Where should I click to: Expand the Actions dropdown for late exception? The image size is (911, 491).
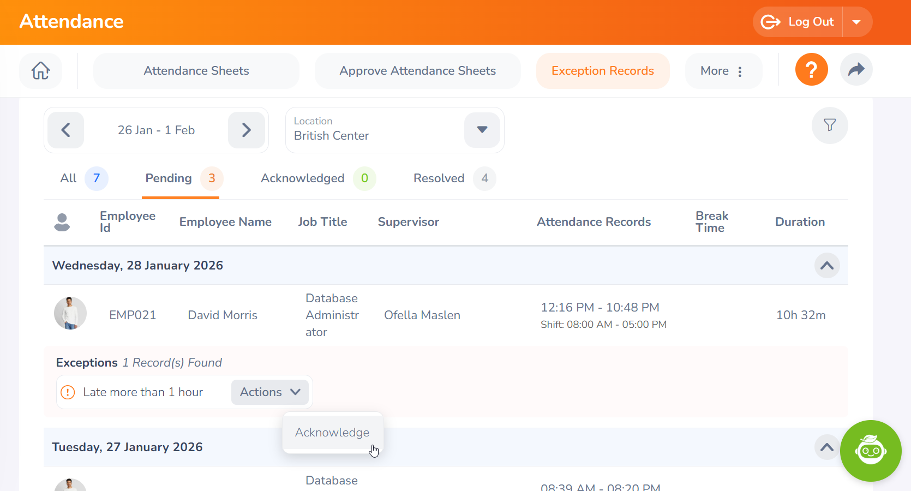pos(270,392)
